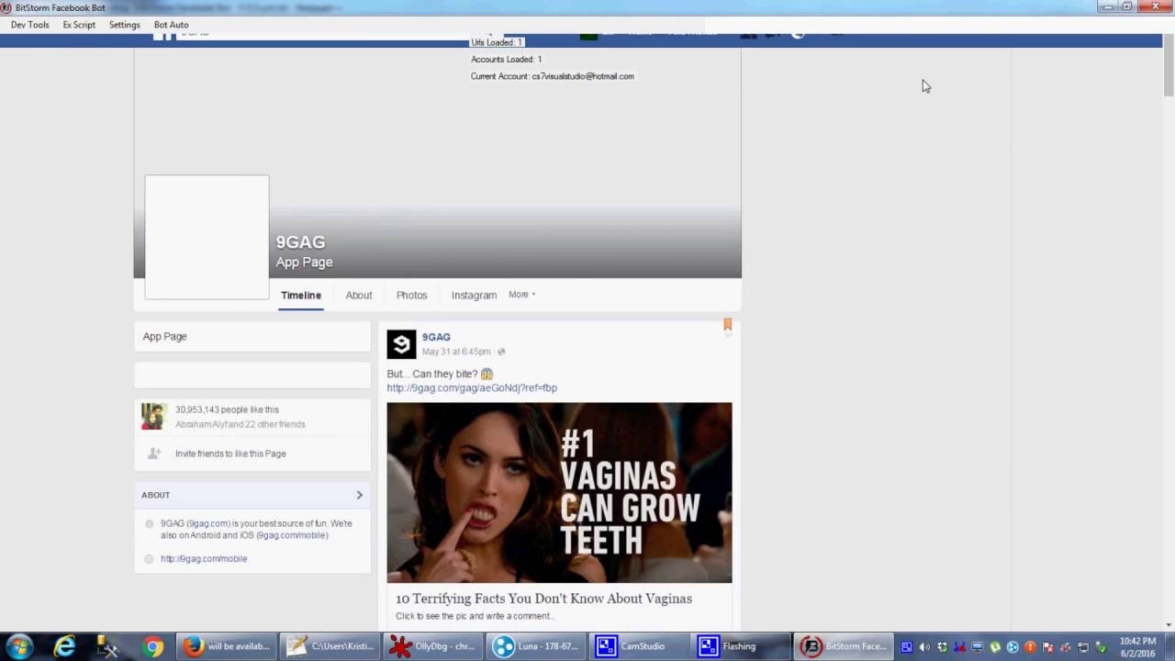Switch to the Photos tab
1175x661 pixels.
tap(411, 295)
